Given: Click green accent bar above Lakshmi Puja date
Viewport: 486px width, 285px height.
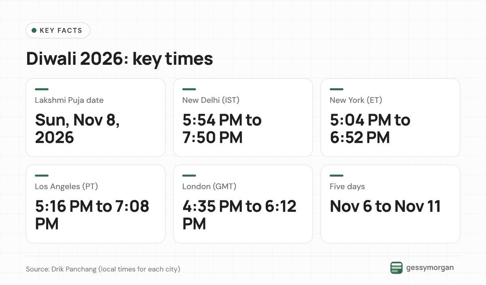Looking at the screenshot, I should pyautogui.click(x=42, y=89).
